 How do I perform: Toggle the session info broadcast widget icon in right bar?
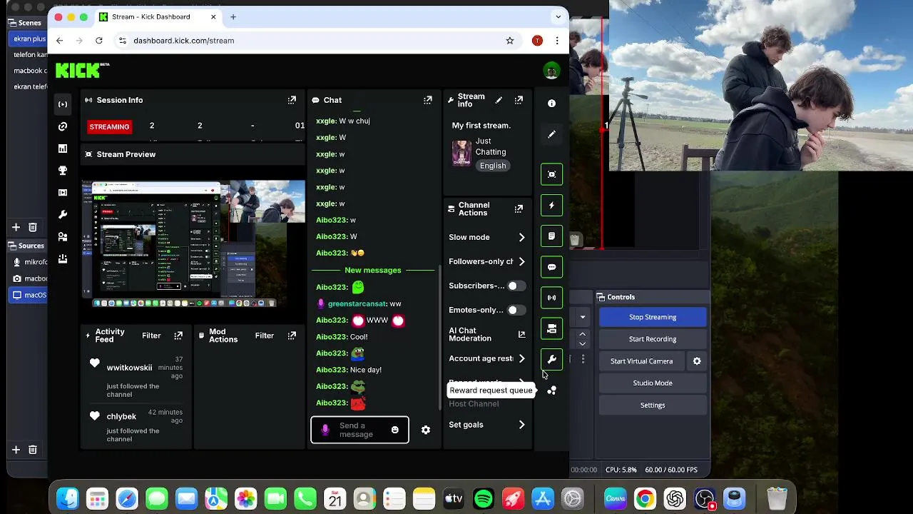click(x=551, y=298)
